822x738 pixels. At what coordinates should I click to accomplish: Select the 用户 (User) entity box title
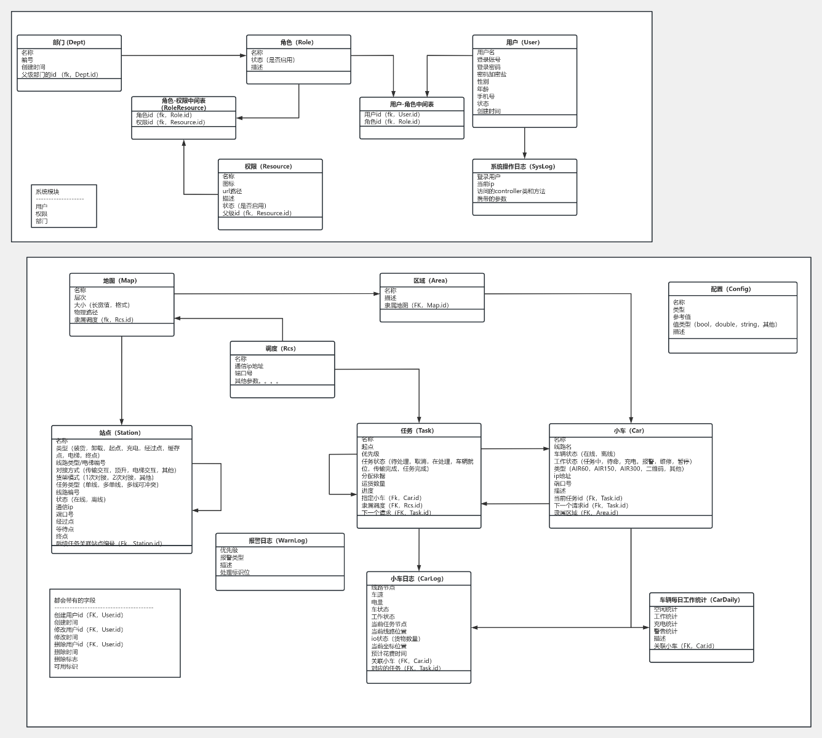(524, 42)
